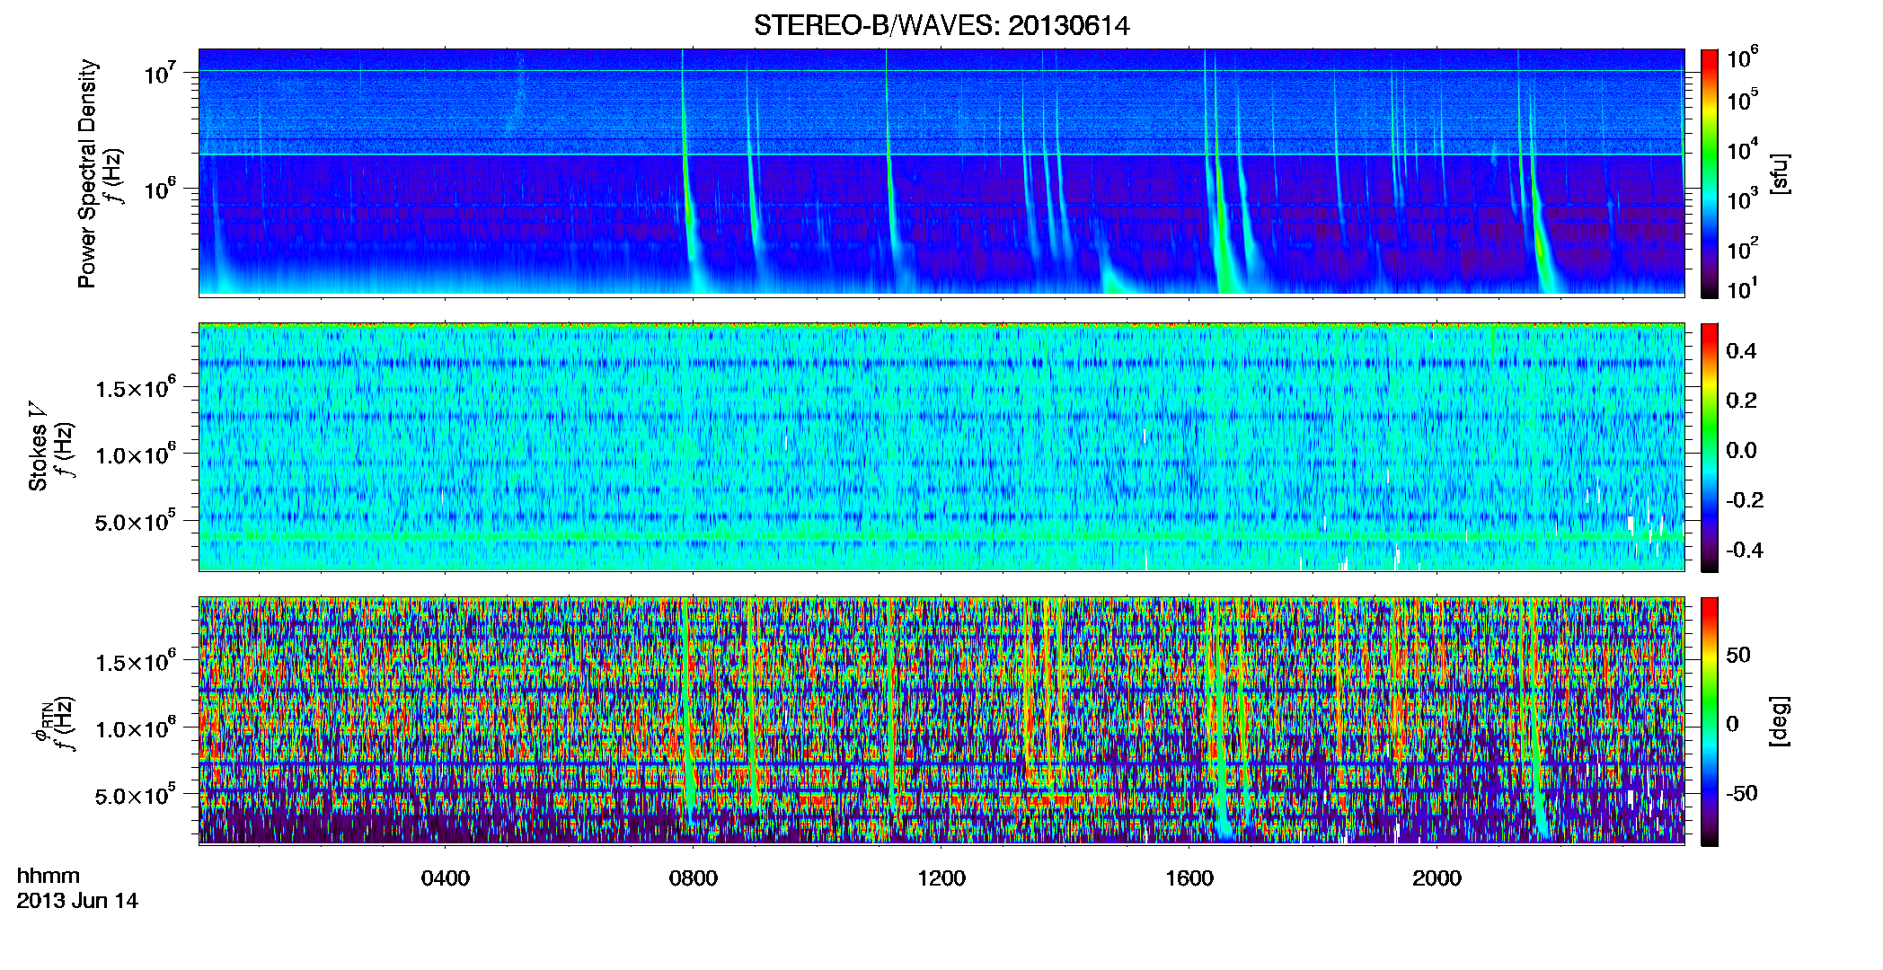This screenshot has height=970, width=1883.
Task: Select the 1.0×10^6 tick of the Stokes V panel
Action: tap(137, 454)
